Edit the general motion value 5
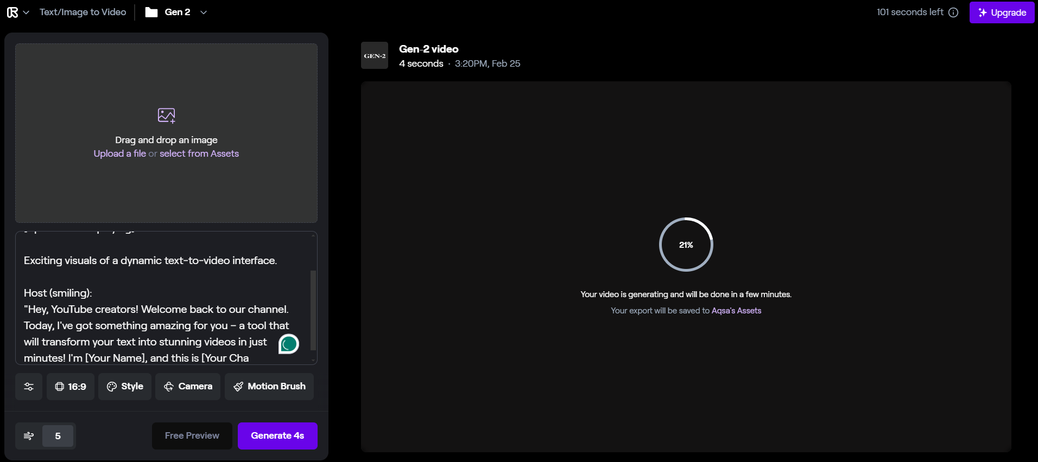1038x462 pixels. tap(58, 436)
